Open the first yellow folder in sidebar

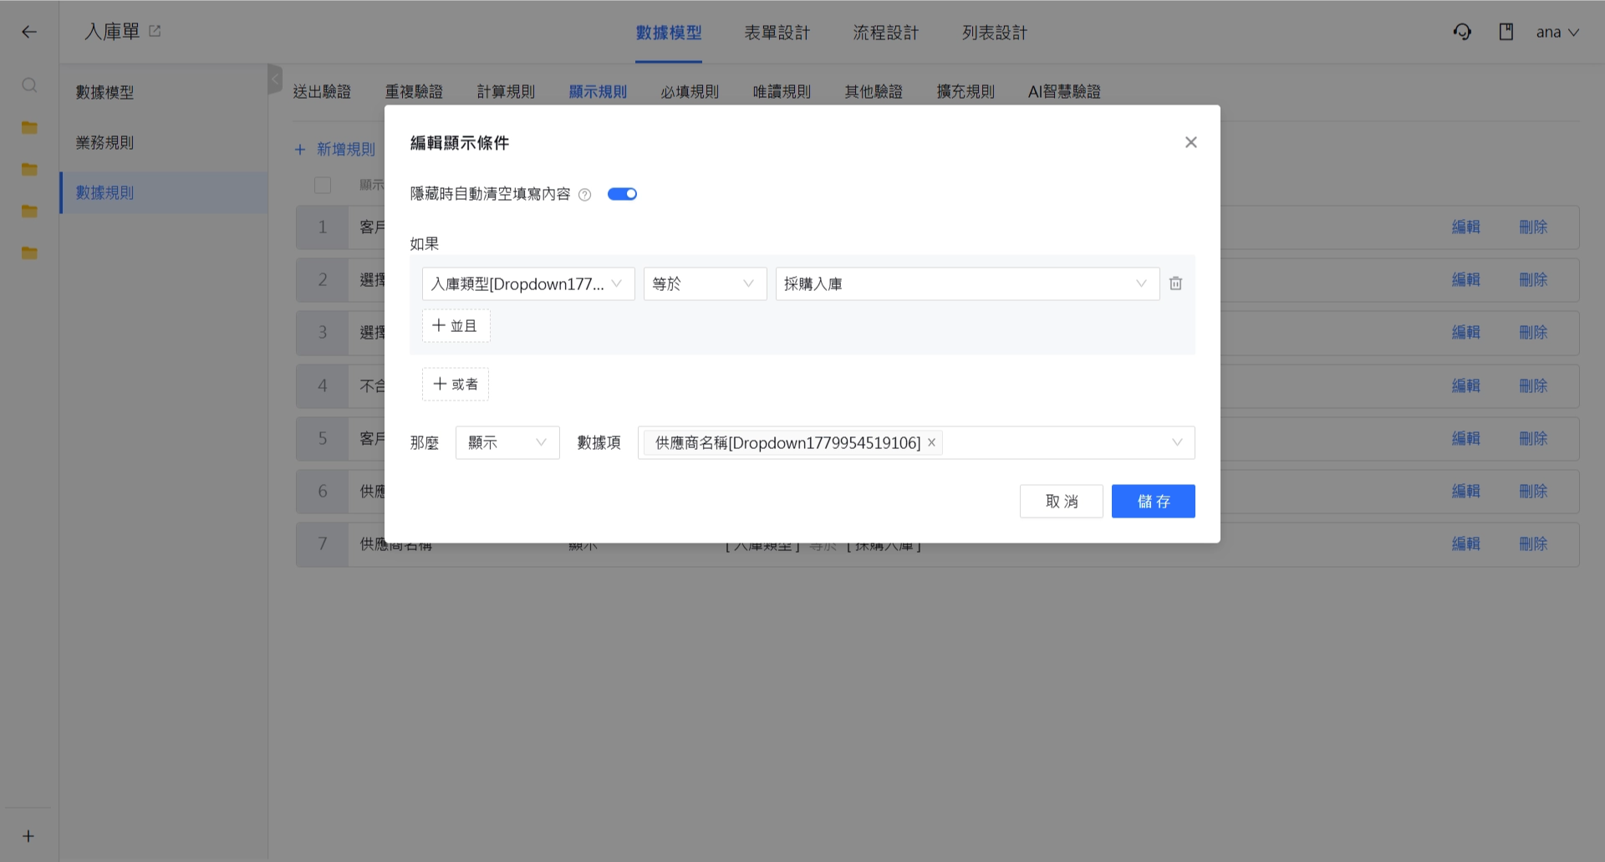click(x=29, y=127)
